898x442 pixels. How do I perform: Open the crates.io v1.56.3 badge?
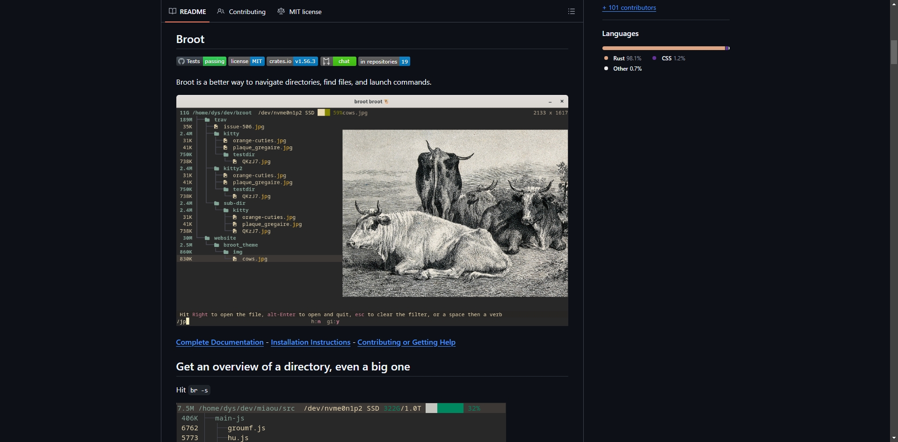click(x=292, y=61)
